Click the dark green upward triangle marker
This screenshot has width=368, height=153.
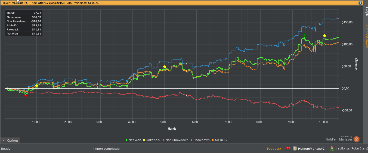pyautogui.click(x=305, y=35)
